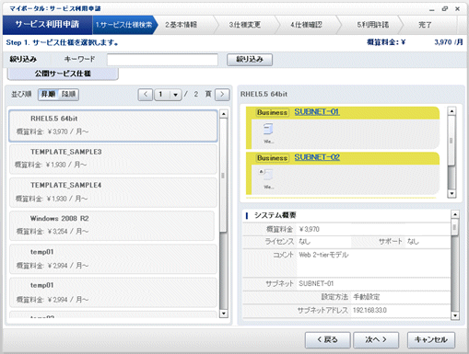Image resolution: width=469 pixels, height=354 pixels.
Task: Click the 2.基本情報 wizard step
Action: click(182, 25)
